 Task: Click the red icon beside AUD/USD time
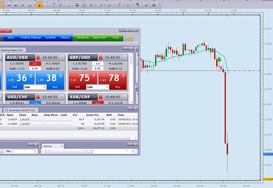(38, 58)
